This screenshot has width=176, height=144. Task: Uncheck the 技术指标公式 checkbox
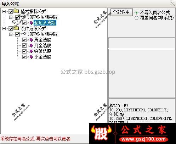tap(11, 12)
